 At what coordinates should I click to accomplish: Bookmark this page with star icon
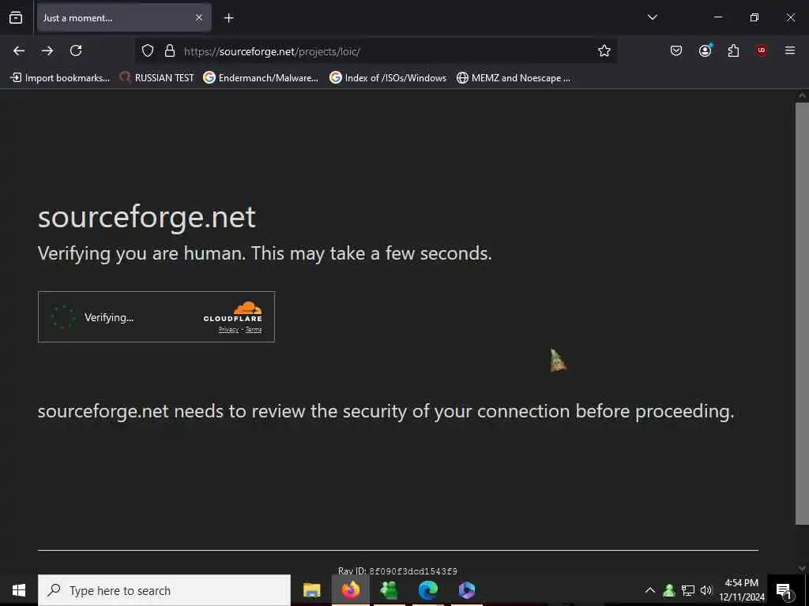(604, 50)
